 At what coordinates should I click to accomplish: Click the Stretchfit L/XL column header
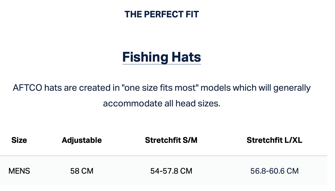[274, 140]
